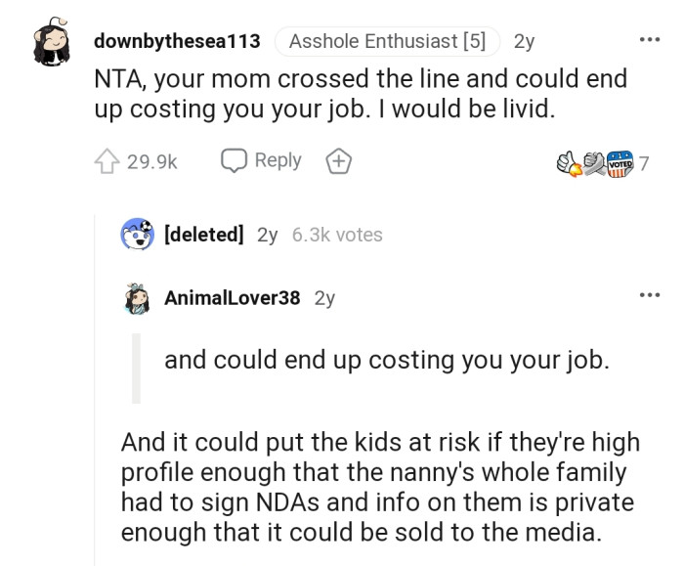Click the deleted user's avatar
This screenshot has height=566, width=684.
(x=138, y=235)
